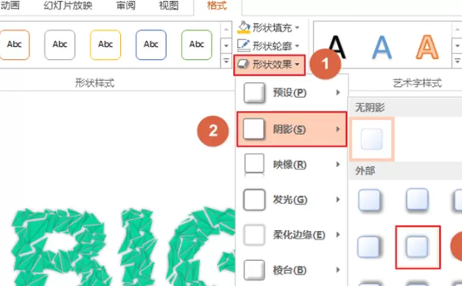Open the 格式 ribbon tab
Viewport: 462px width, 286px height.
tap(217, 6)
